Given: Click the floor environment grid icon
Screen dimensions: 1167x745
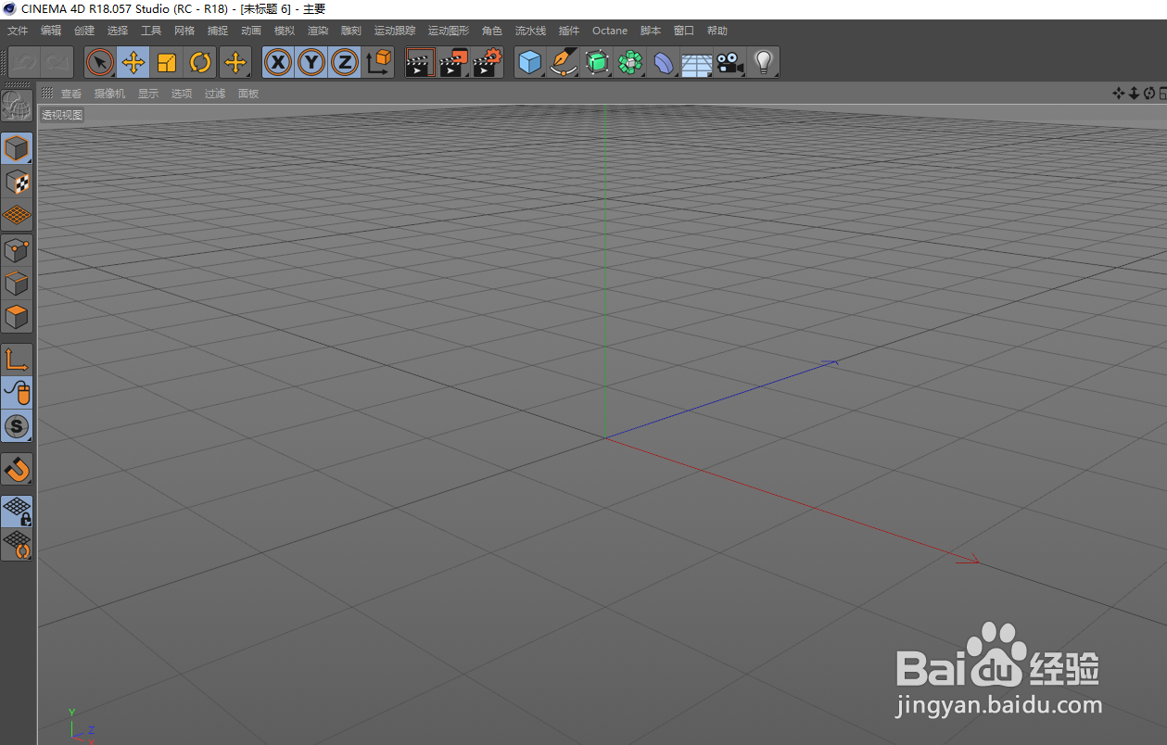Looking at the screenshot, I should point(697,62).
